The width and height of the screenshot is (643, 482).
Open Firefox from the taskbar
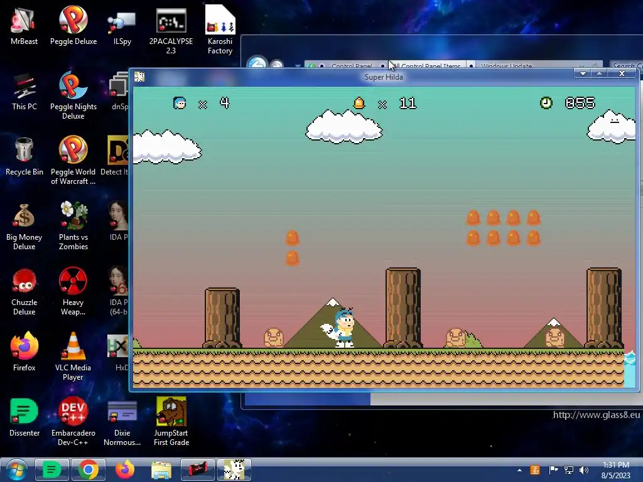point(125,469)
